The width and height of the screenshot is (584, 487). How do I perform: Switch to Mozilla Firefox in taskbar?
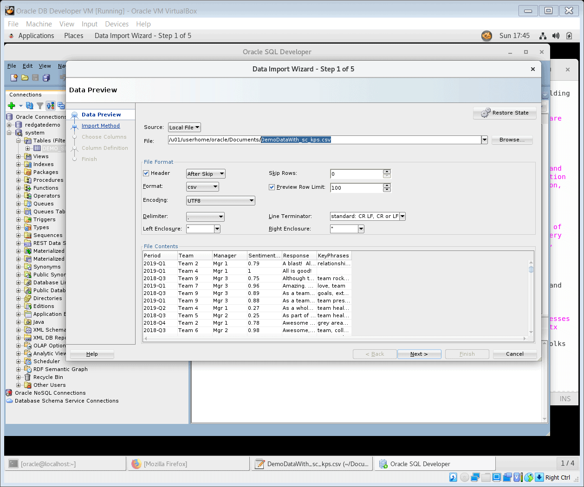(189, 464)
